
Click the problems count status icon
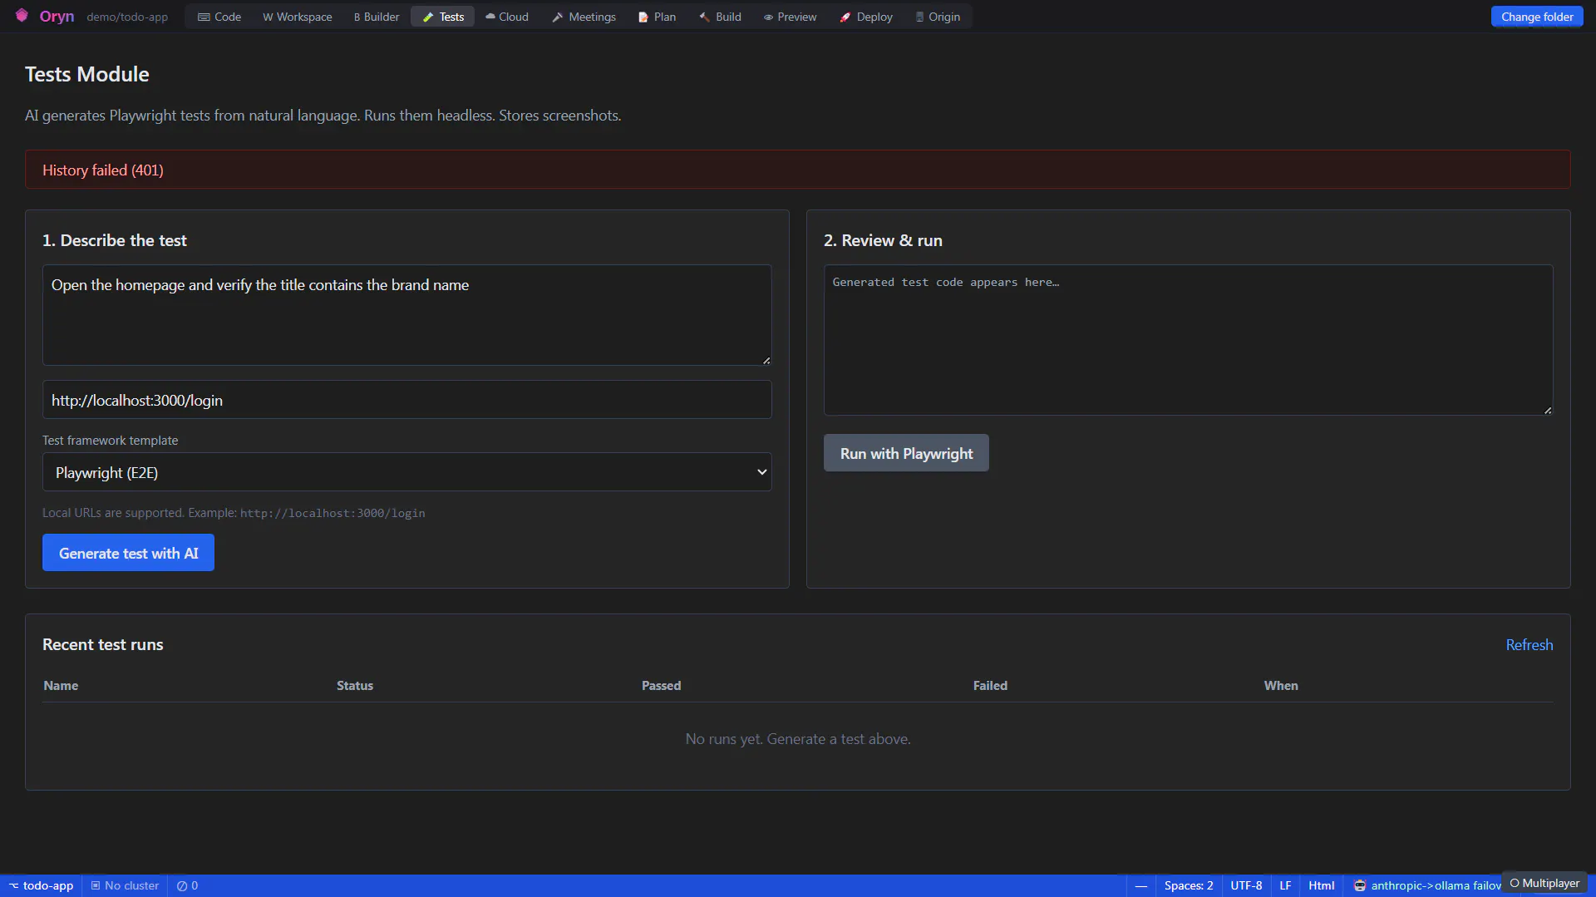pos(187,885)
